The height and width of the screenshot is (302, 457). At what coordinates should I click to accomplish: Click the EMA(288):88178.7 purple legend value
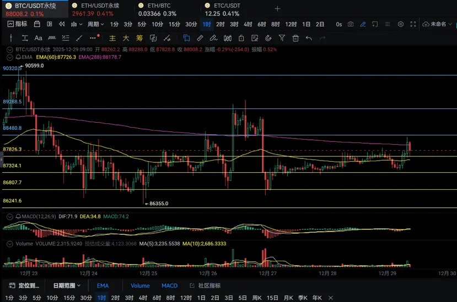point(100,57)
